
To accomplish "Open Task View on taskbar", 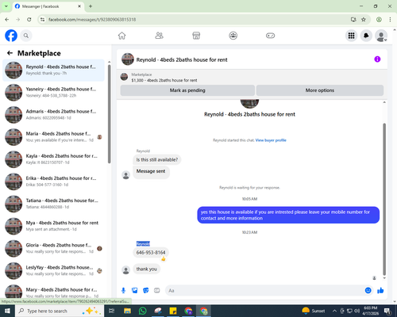I will point(112,311).
